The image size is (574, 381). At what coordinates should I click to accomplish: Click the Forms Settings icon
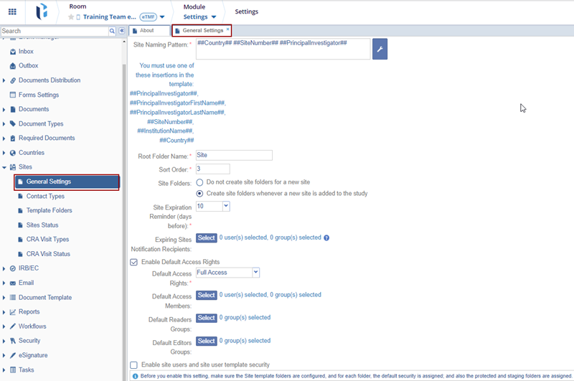pos(13,95)
